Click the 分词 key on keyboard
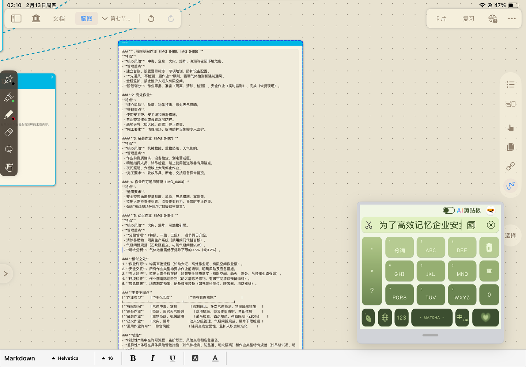 point(400,247)
